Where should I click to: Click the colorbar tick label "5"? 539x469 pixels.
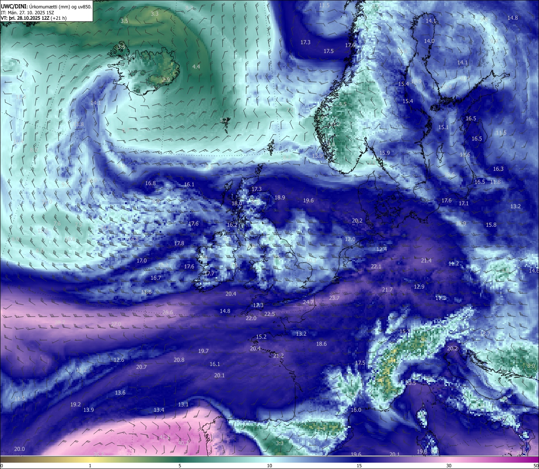[180, 466]
